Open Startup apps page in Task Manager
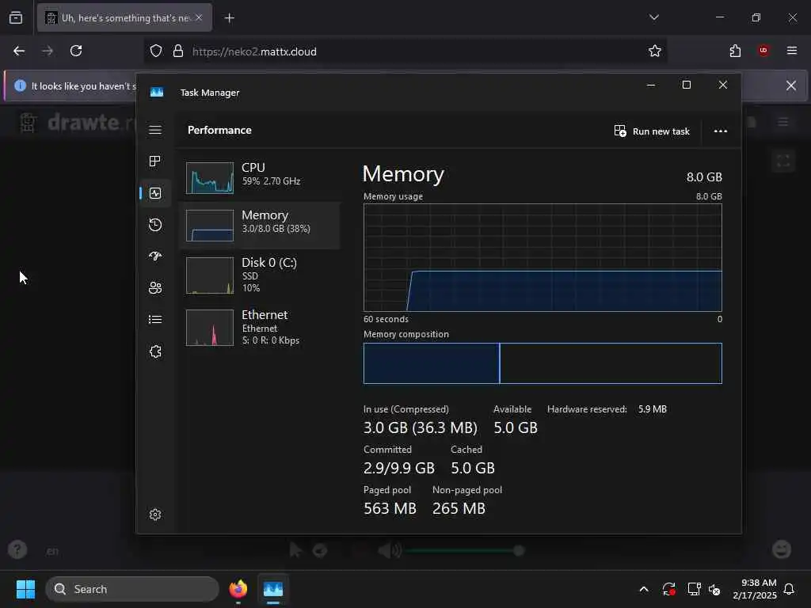 (x=155, y=256)
